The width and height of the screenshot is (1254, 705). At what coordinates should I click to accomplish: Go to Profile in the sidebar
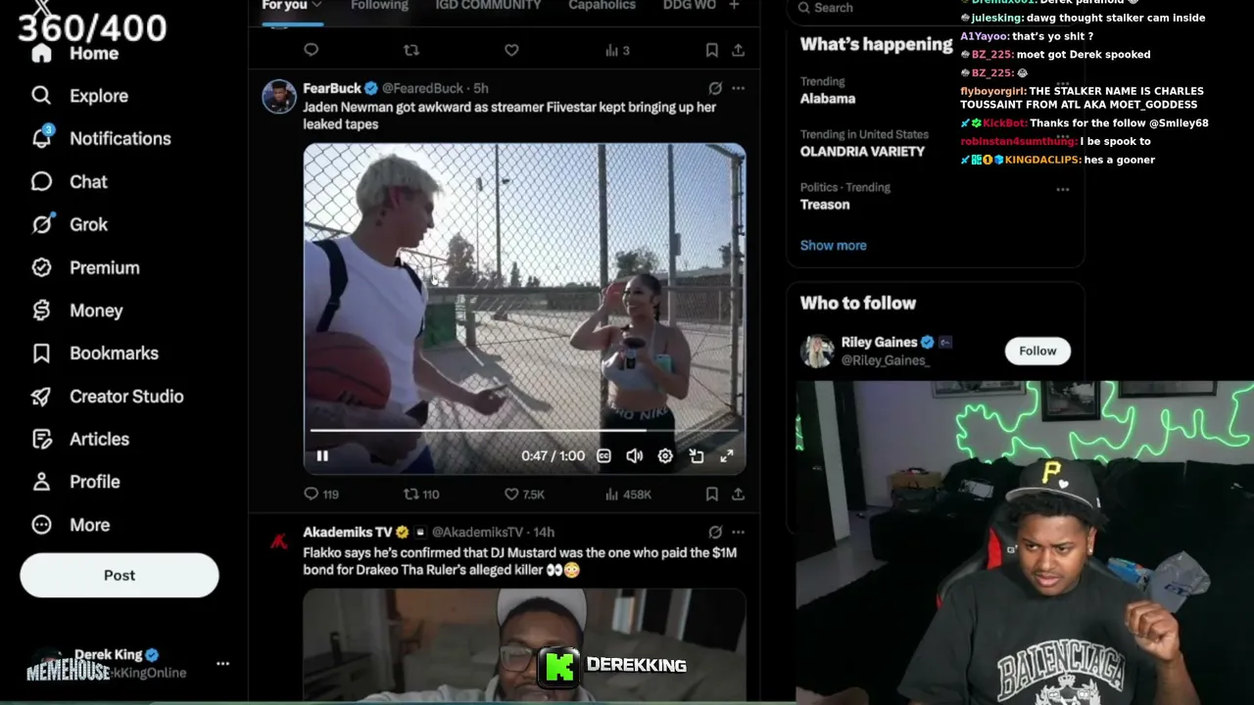[75, 482]
